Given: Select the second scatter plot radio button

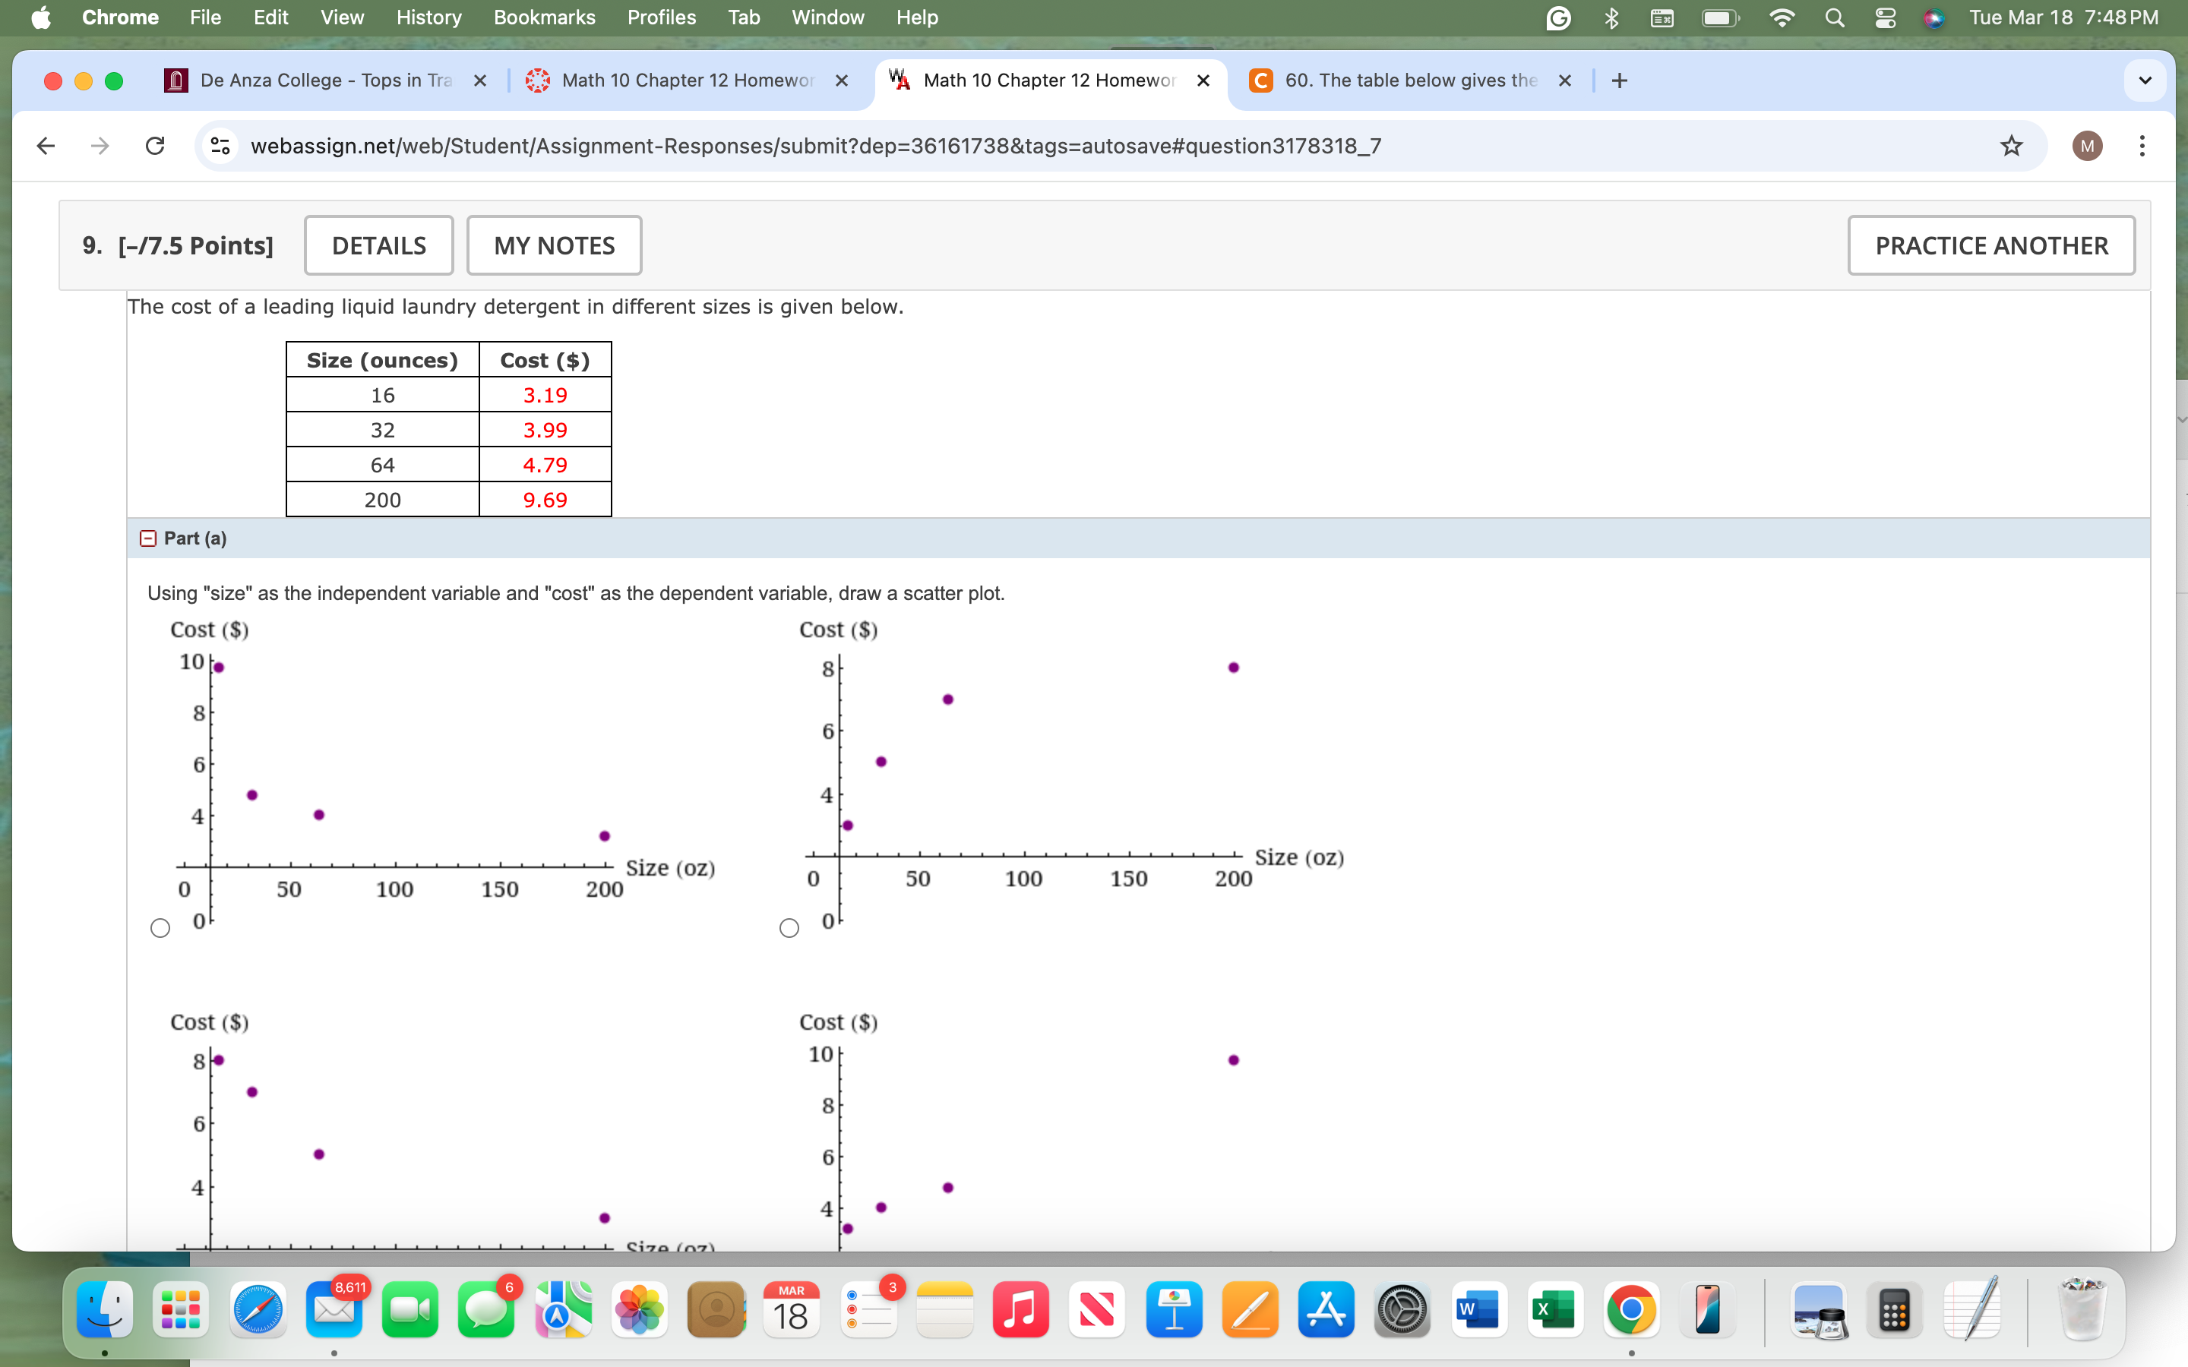Looking at the screenshot, I should [x=789, y=929].
